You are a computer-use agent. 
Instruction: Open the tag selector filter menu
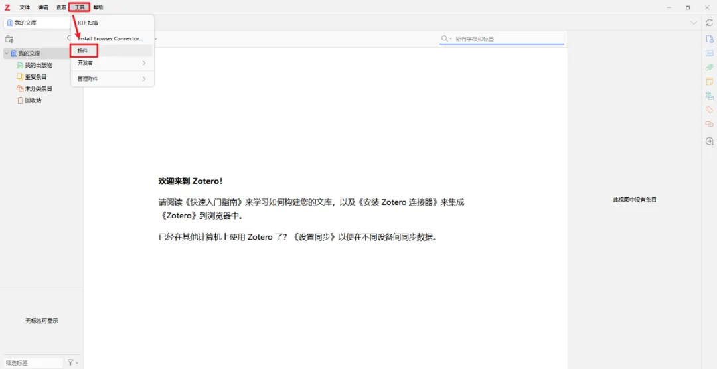tap(72, 362)
